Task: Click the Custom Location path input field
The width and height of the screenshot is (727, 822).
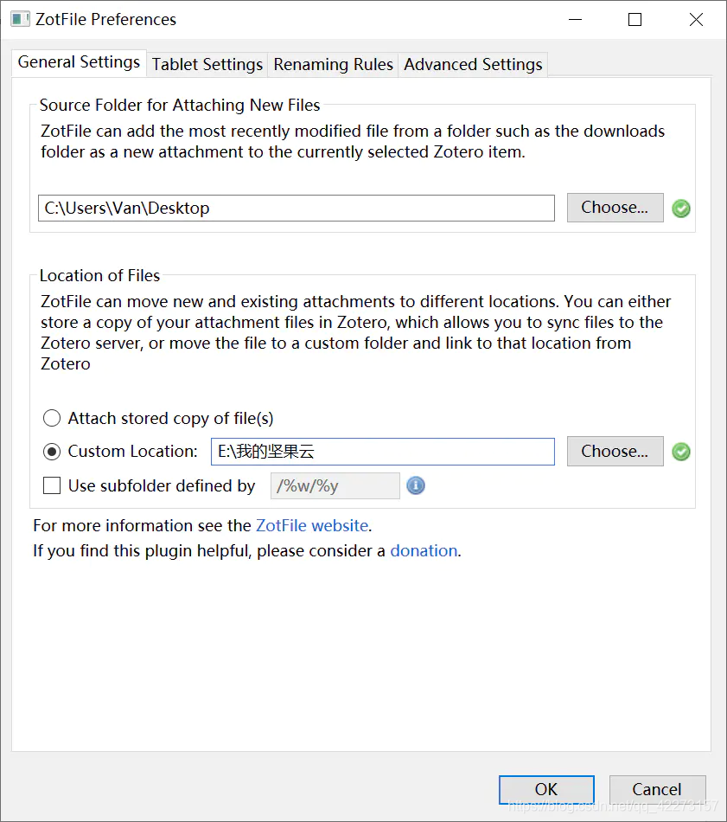Action: tap(383, 452)
